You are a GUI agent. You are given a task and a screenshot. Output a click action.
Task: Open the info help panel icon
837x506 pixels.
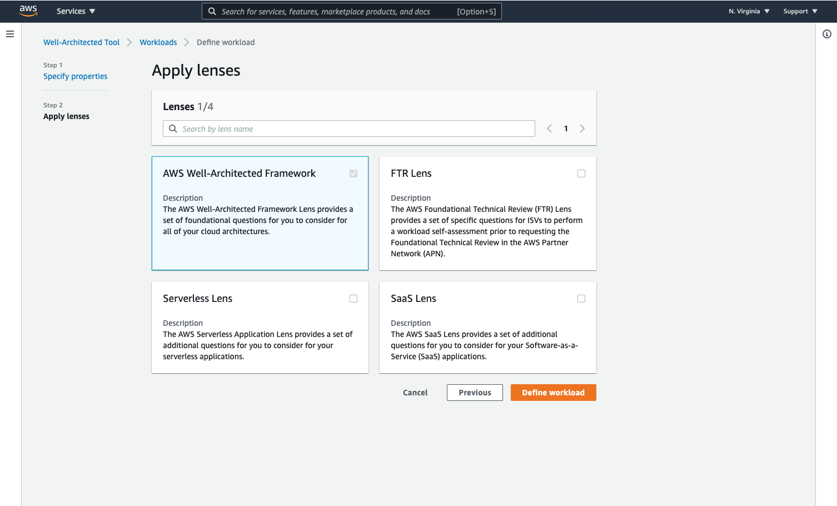tap(827, 34)
